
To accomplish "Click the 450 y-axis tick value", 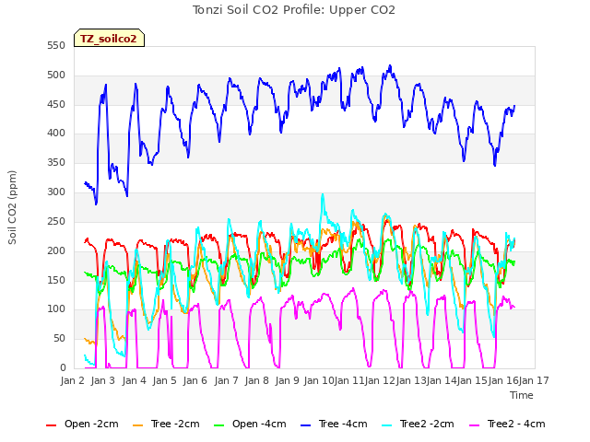I will 56,104.
